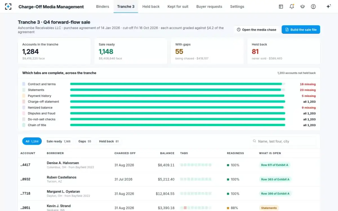Viewport: 338px width, 211px height.
Task: Click the 'Disputes and fraud' row label
Action: click(x=41, y=113)
